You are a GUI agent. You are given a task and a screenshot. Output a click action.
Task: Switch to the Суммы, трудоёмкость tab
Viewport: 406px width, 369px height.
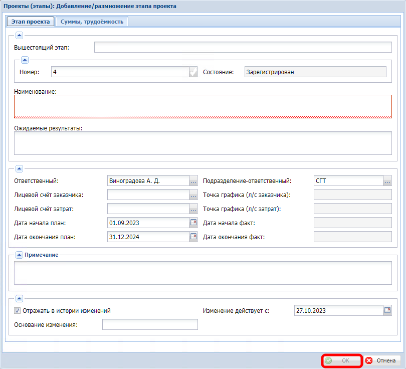point(92,22)
